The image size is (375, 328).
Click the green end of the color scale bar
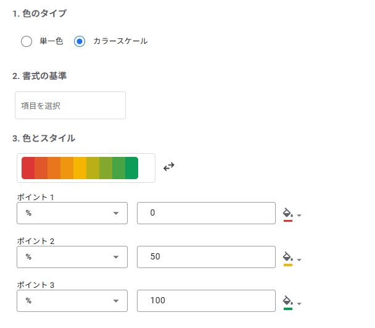[131, 168]
